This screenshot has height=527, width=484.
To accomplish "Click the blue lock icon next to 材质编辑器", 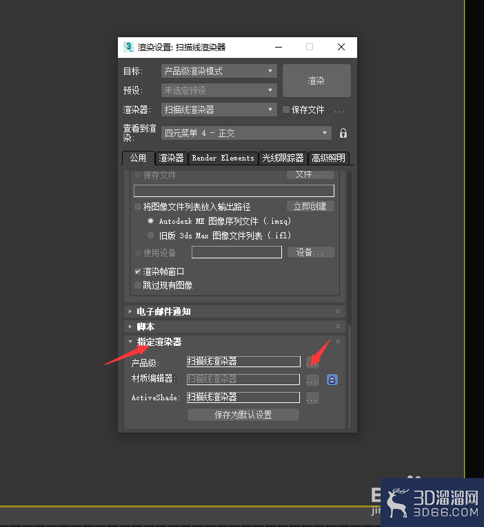I will tap(332, 380).
